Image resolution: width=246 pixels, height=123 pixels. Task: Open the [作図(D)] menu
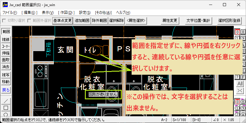pos(66,13)
